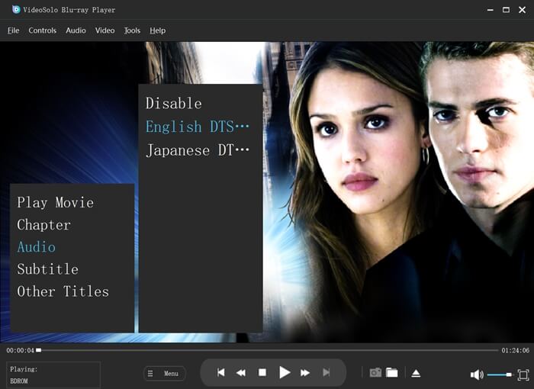This screenshot has width=534, height=389.
Task: Choose Disable audio option
Action: tap(174, 104)
